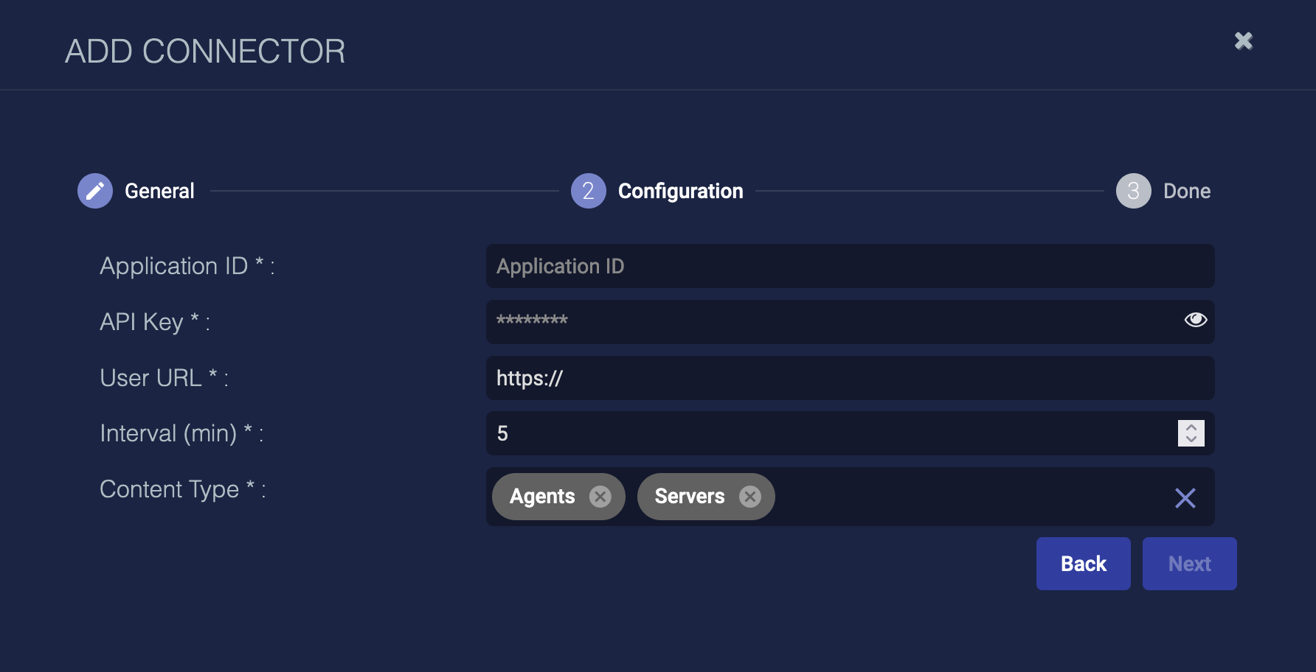Click the Interval (min) number field
The image size is (1316, 672).
826,433
